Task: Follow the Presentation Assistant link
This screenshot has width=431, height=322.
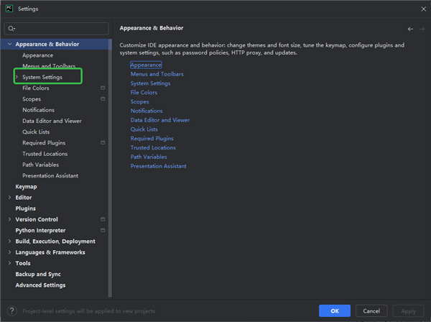Action: point(158,166)
